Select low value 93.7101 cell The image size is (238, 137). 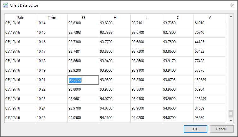pyautogui.click(x=146, y=23)
